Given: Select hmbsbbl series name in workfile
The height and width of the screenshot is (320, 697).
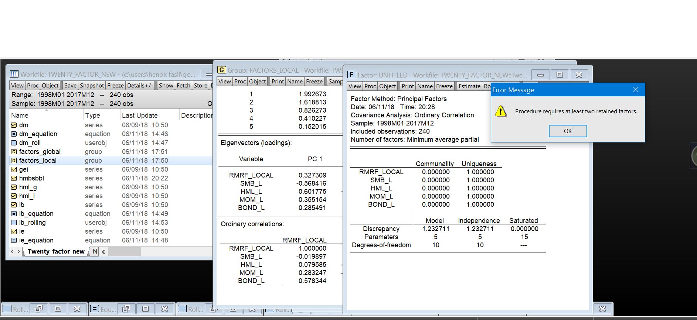Looking at the screenshot, I should coord(31,178).
